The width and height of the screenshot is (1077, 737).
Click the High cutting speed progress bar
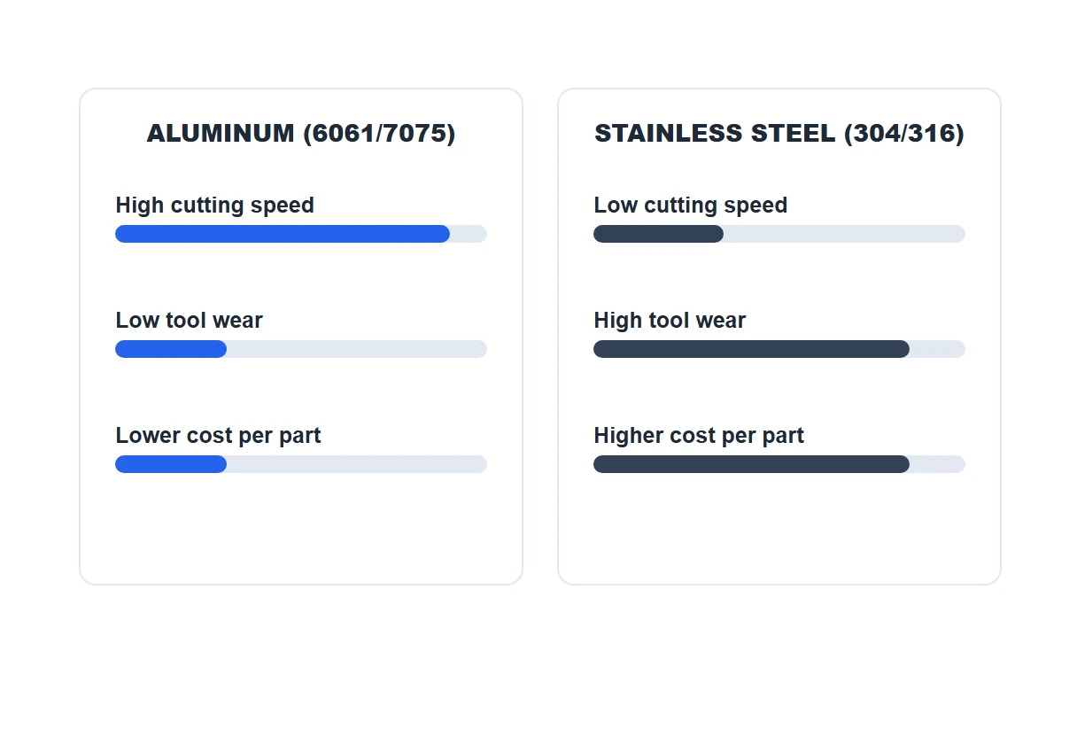coord(301,234)
